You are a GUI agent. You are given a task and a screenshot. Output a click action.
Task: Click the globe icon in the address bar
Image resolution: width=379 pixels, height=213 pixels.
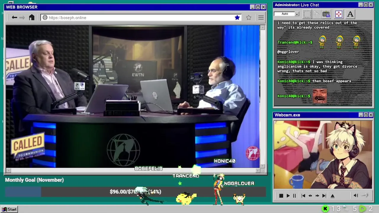(x=45, y=17)
